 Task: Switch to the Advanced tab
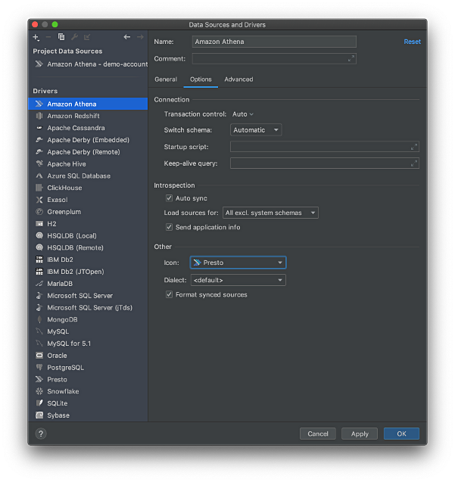point(238,79)
